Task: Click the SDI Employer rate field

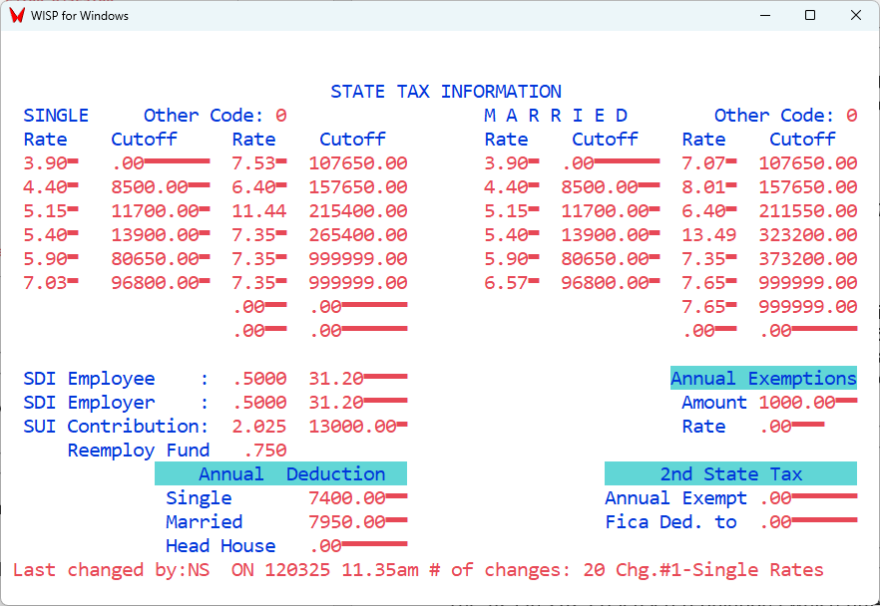Action: tap(258, 403)
